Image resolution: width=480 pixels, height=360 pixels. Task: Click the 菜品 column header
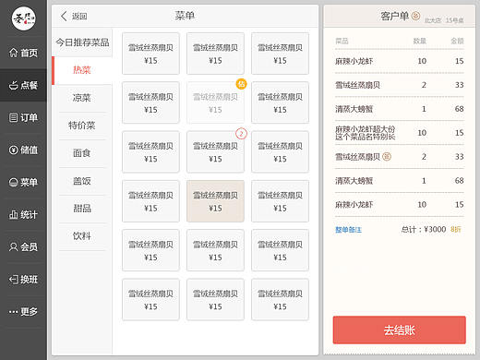pos(342,41)
